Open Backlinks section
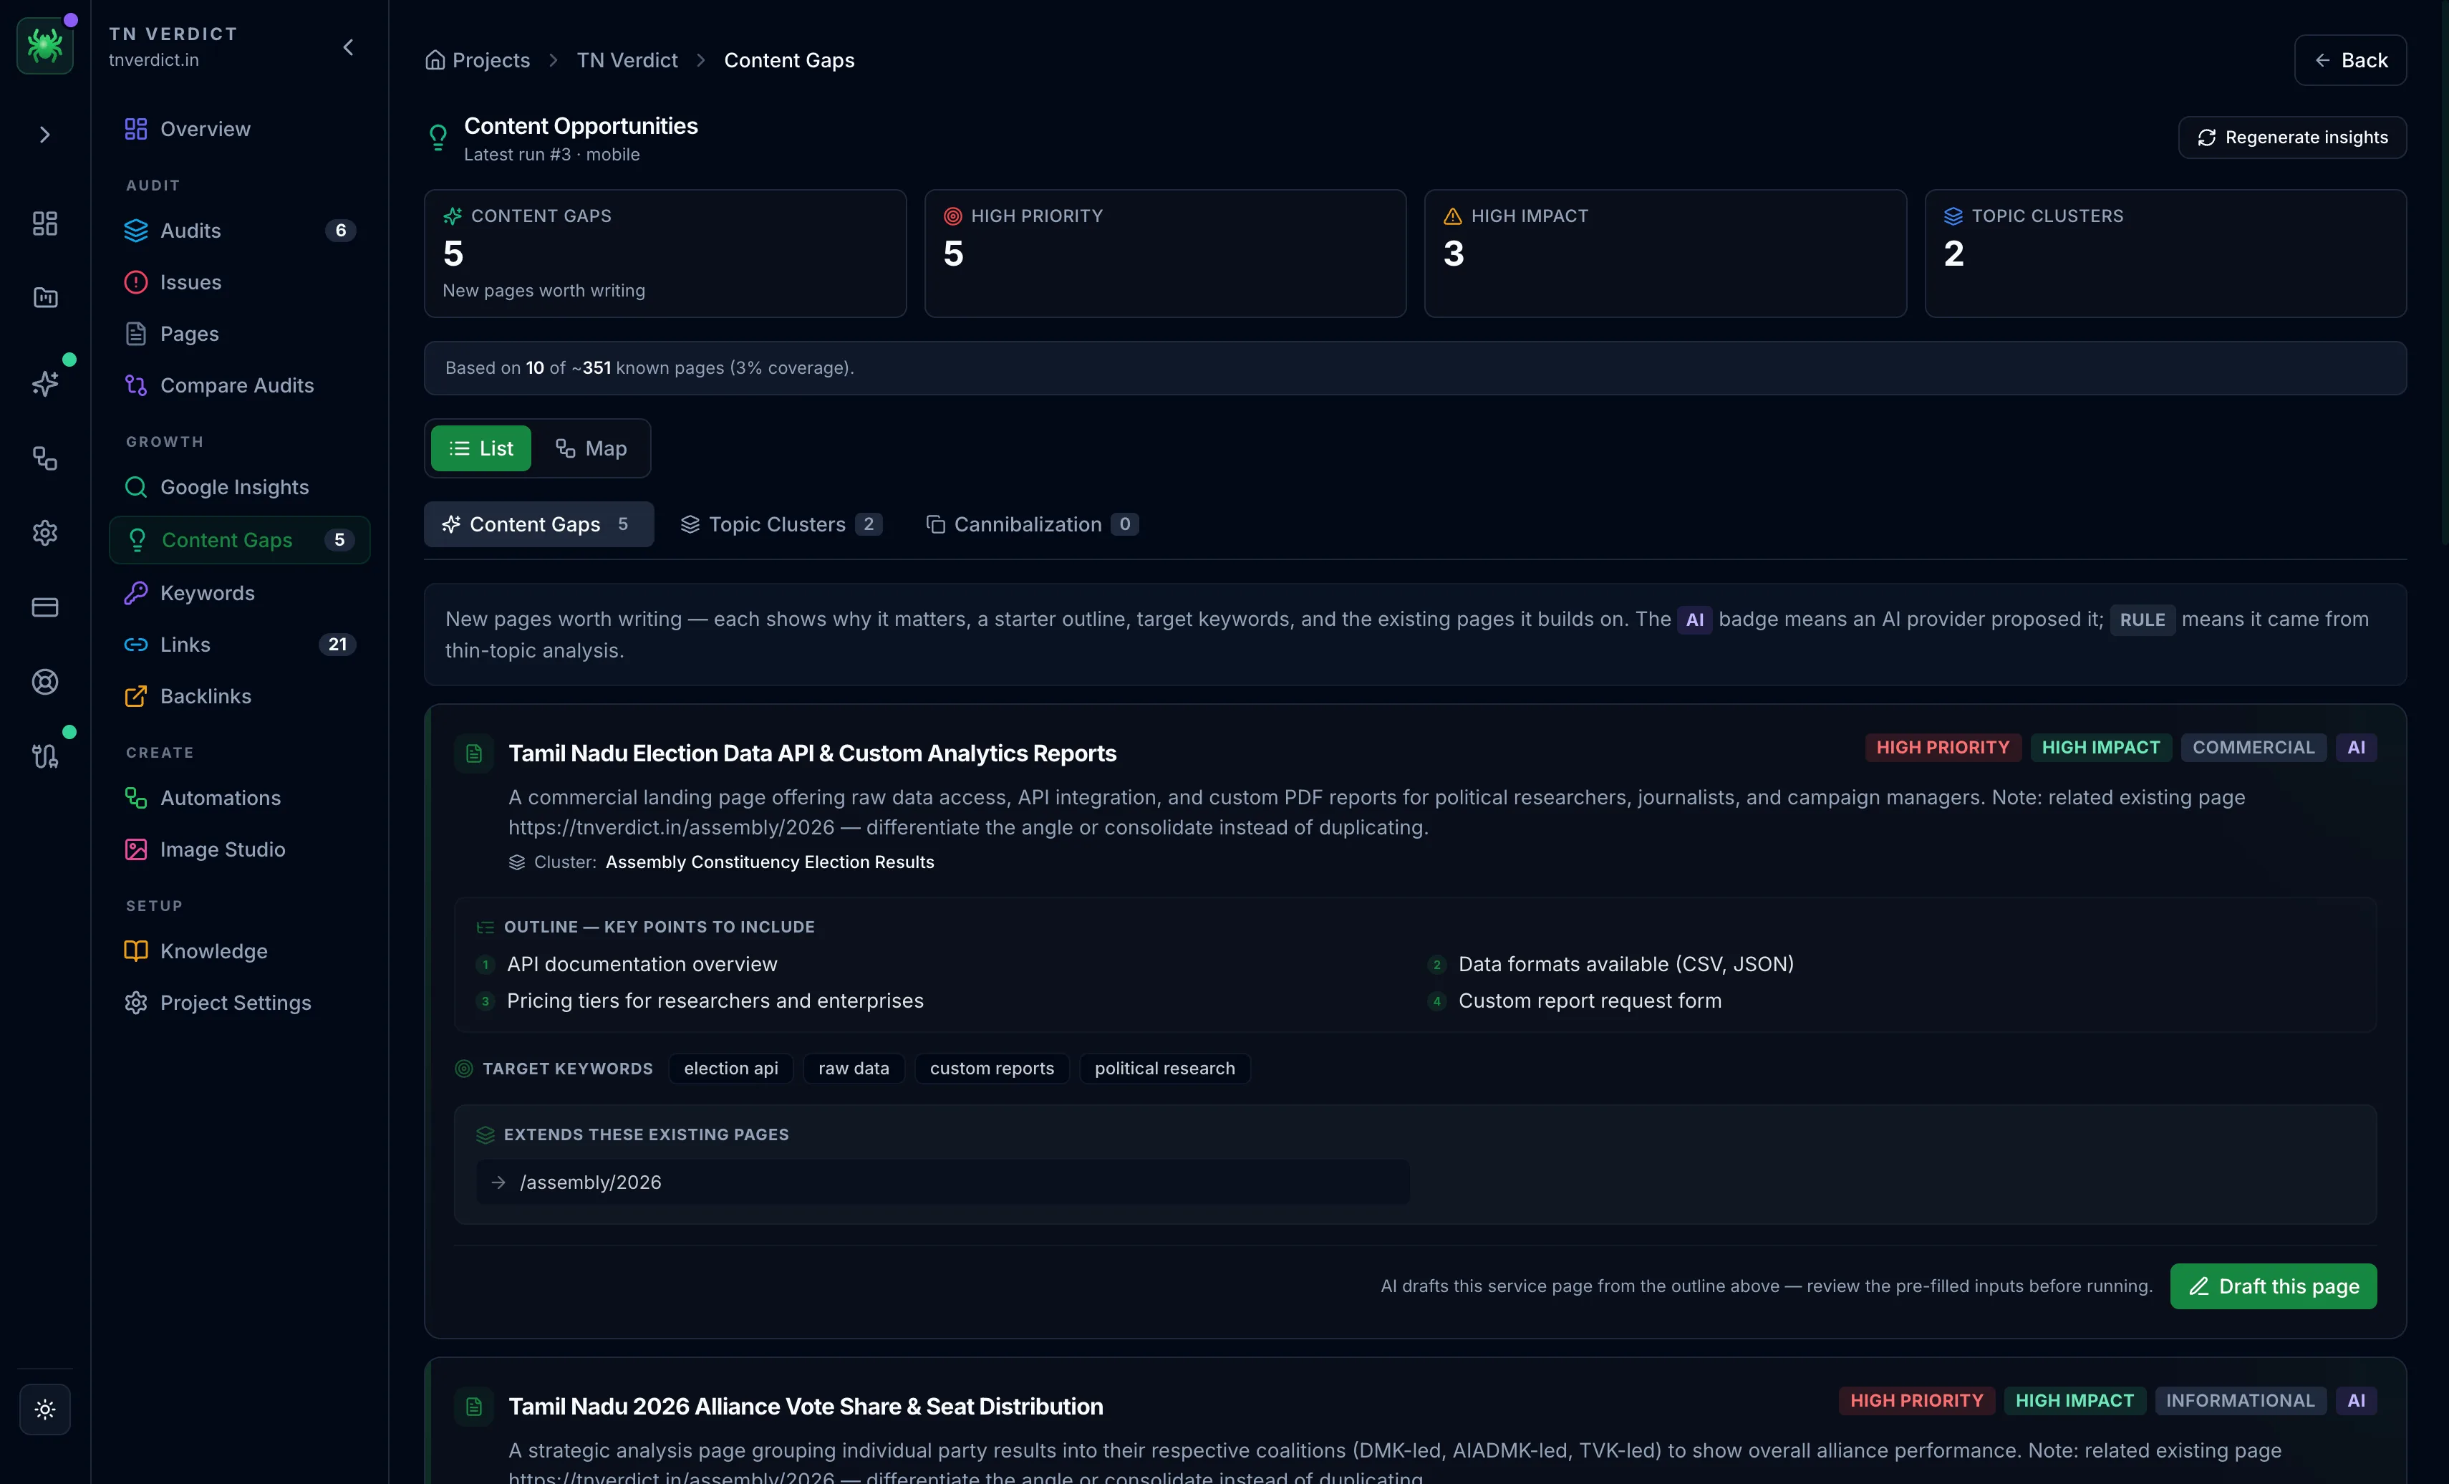Screen dimensions: 2449x1484 238,697
